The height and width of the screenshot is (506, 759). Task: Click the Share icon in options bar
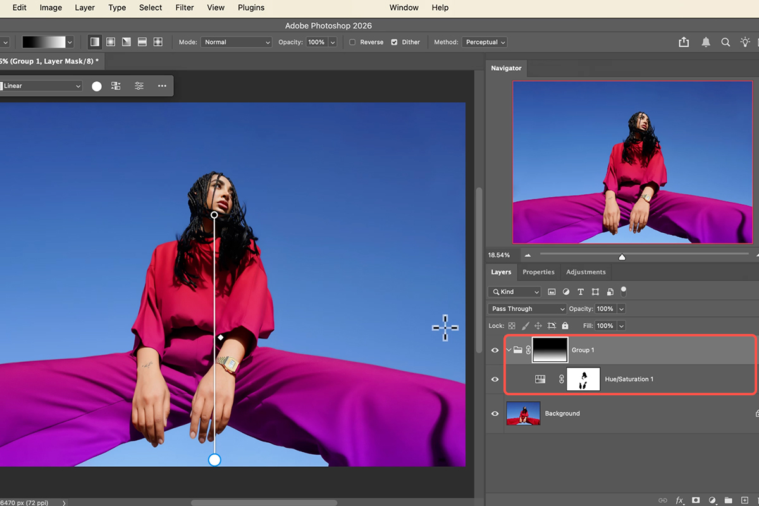click(684, 42)
